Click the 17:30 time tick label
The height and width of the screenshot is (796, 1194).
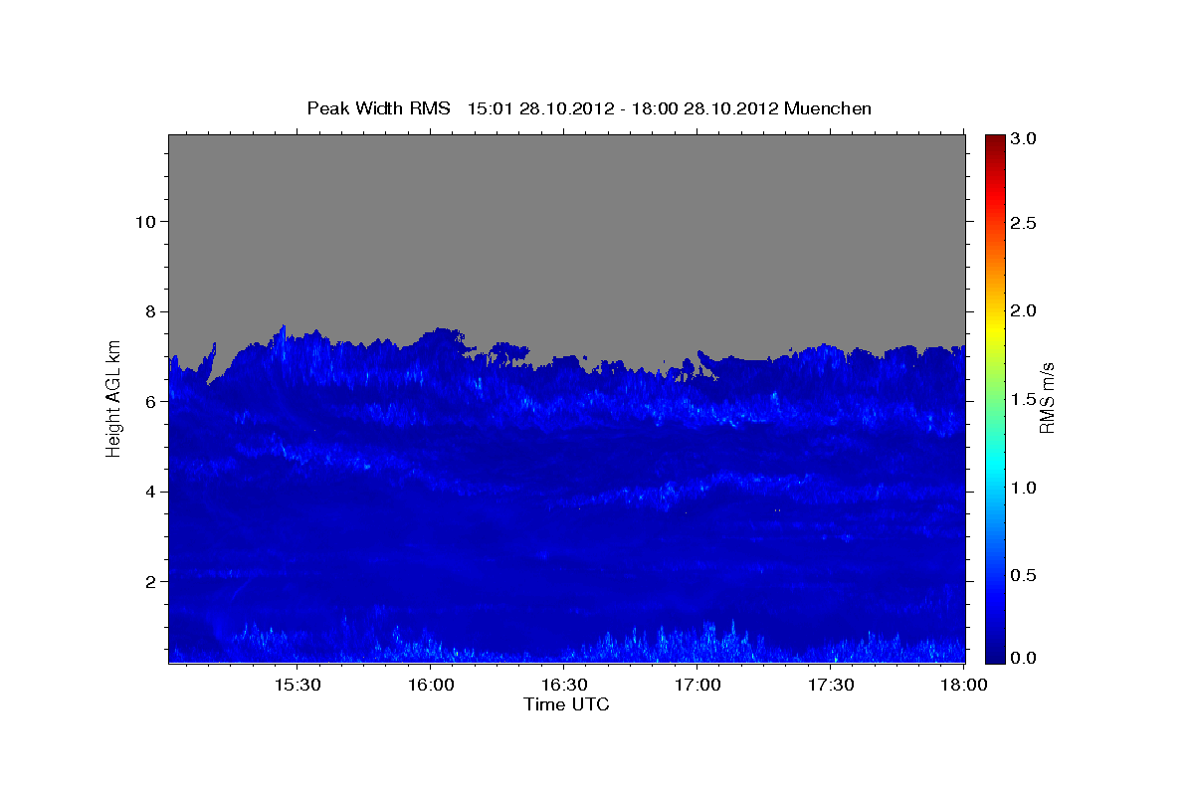831,685
